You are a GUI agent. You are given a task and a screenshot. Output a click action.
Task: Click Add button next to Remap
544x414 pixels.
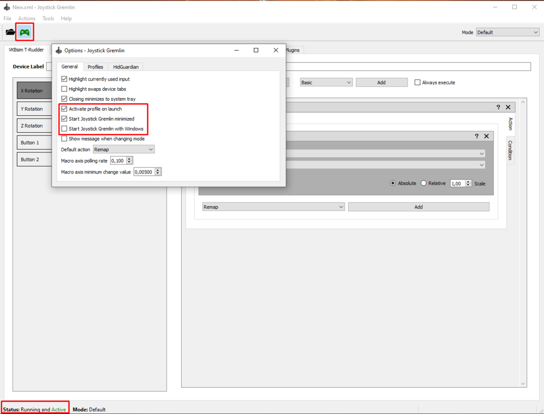click(419, 207)
